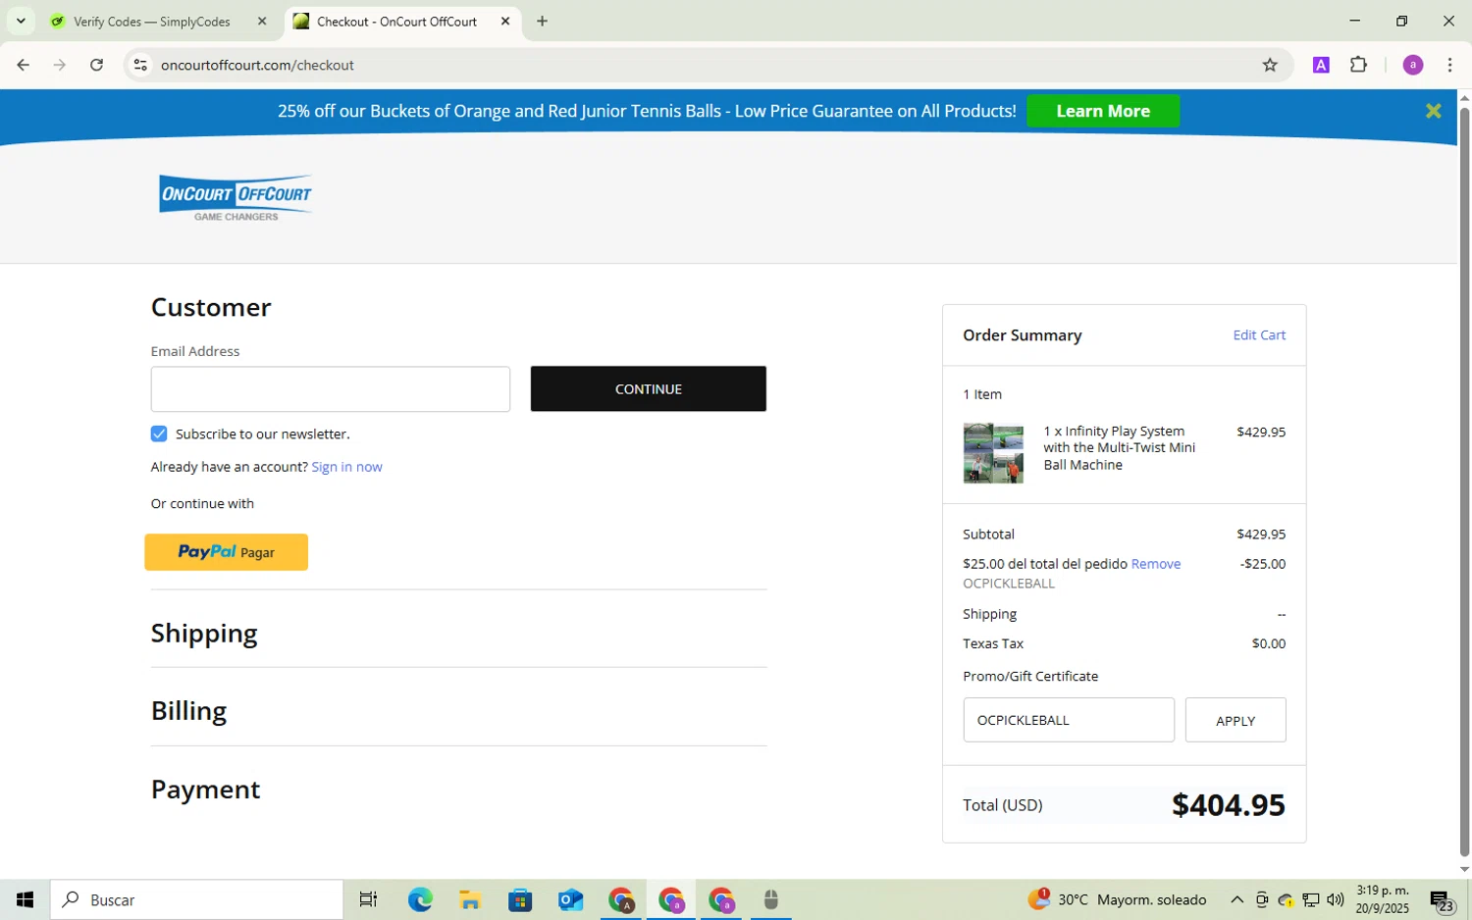Apply the promo code
Screen dimensions: 1472x920
[1235, 720]
